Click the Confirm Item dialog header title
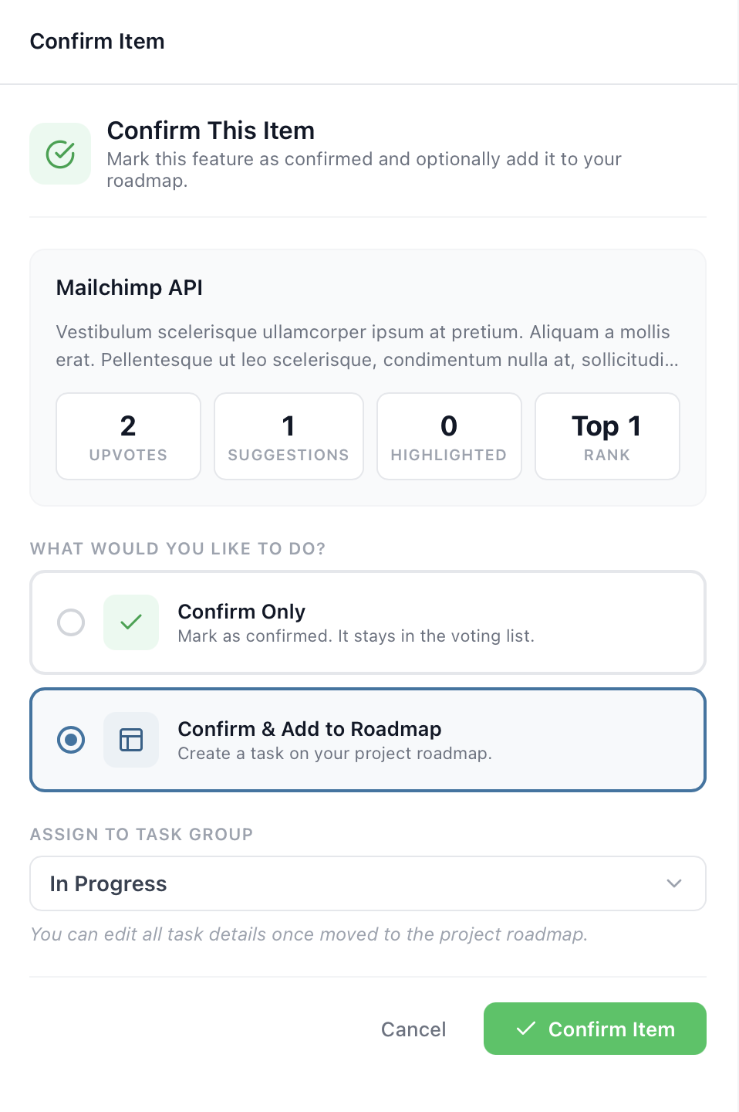Image resolution: width=739 pixels, height=1112 pixels. 96,41
